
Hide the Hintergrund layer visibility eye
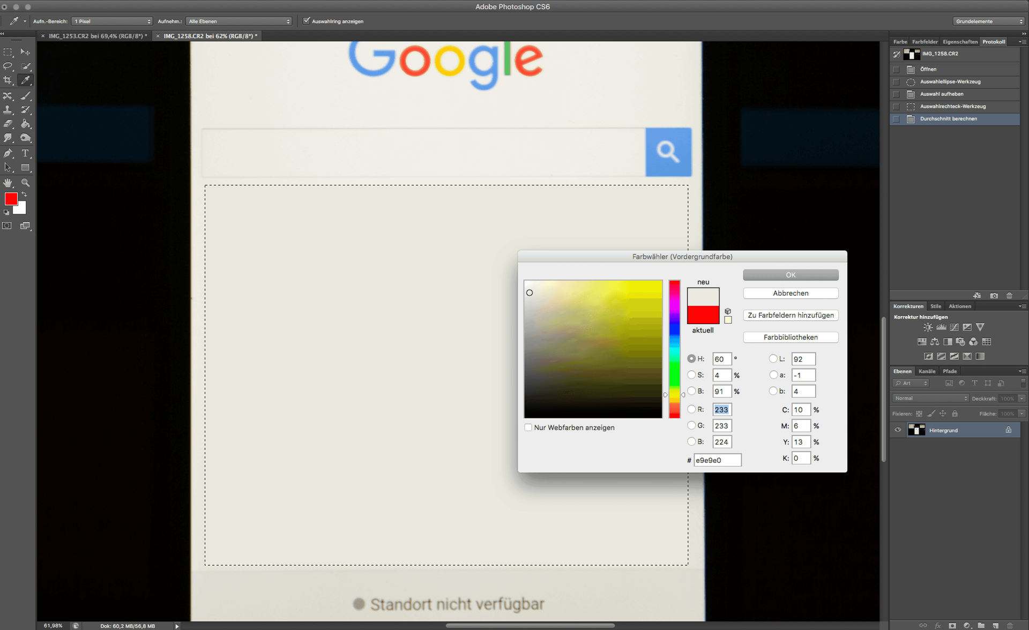[x=898, y=430]
